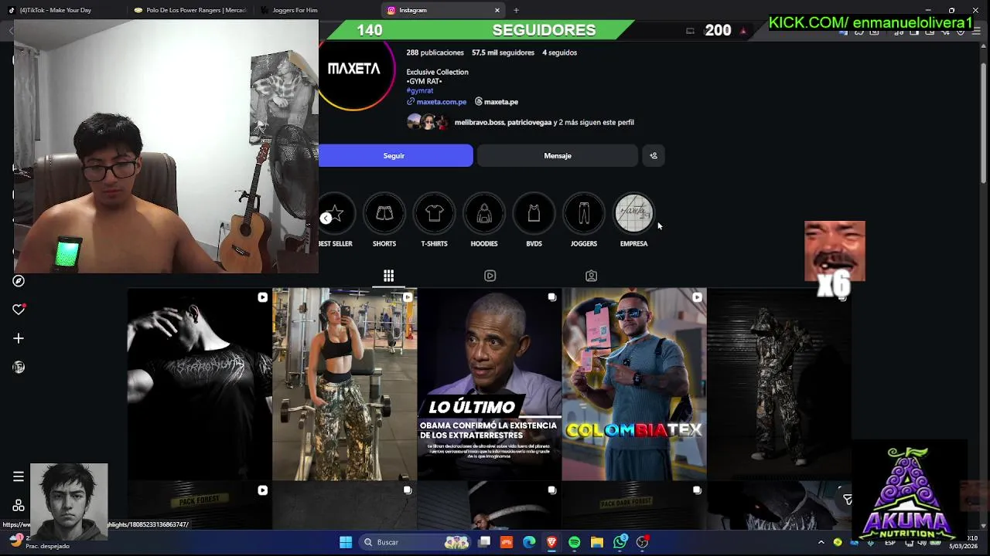This screenshot has height=556, width=990.
Task: Open the BVDS story highlight
Action: click(534, 220)
